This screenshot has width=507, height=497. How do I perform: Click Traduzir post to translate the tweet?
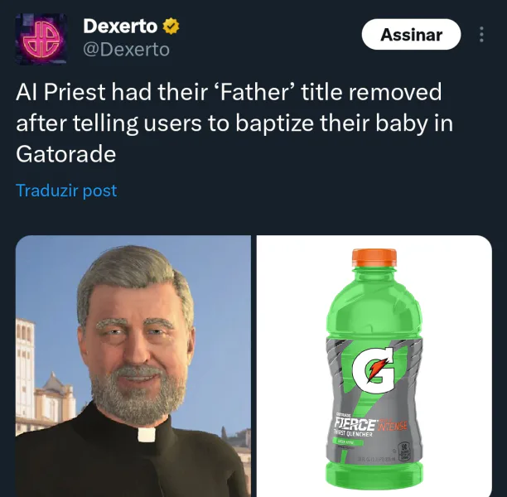(66, 191)
